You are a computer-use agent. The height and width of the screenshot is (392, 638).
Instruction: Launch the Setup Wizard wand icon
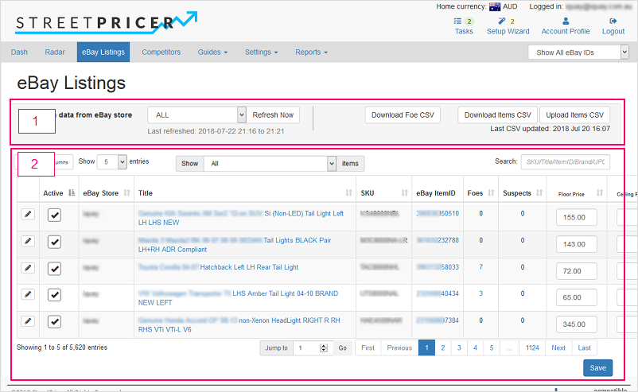point(502,21)
